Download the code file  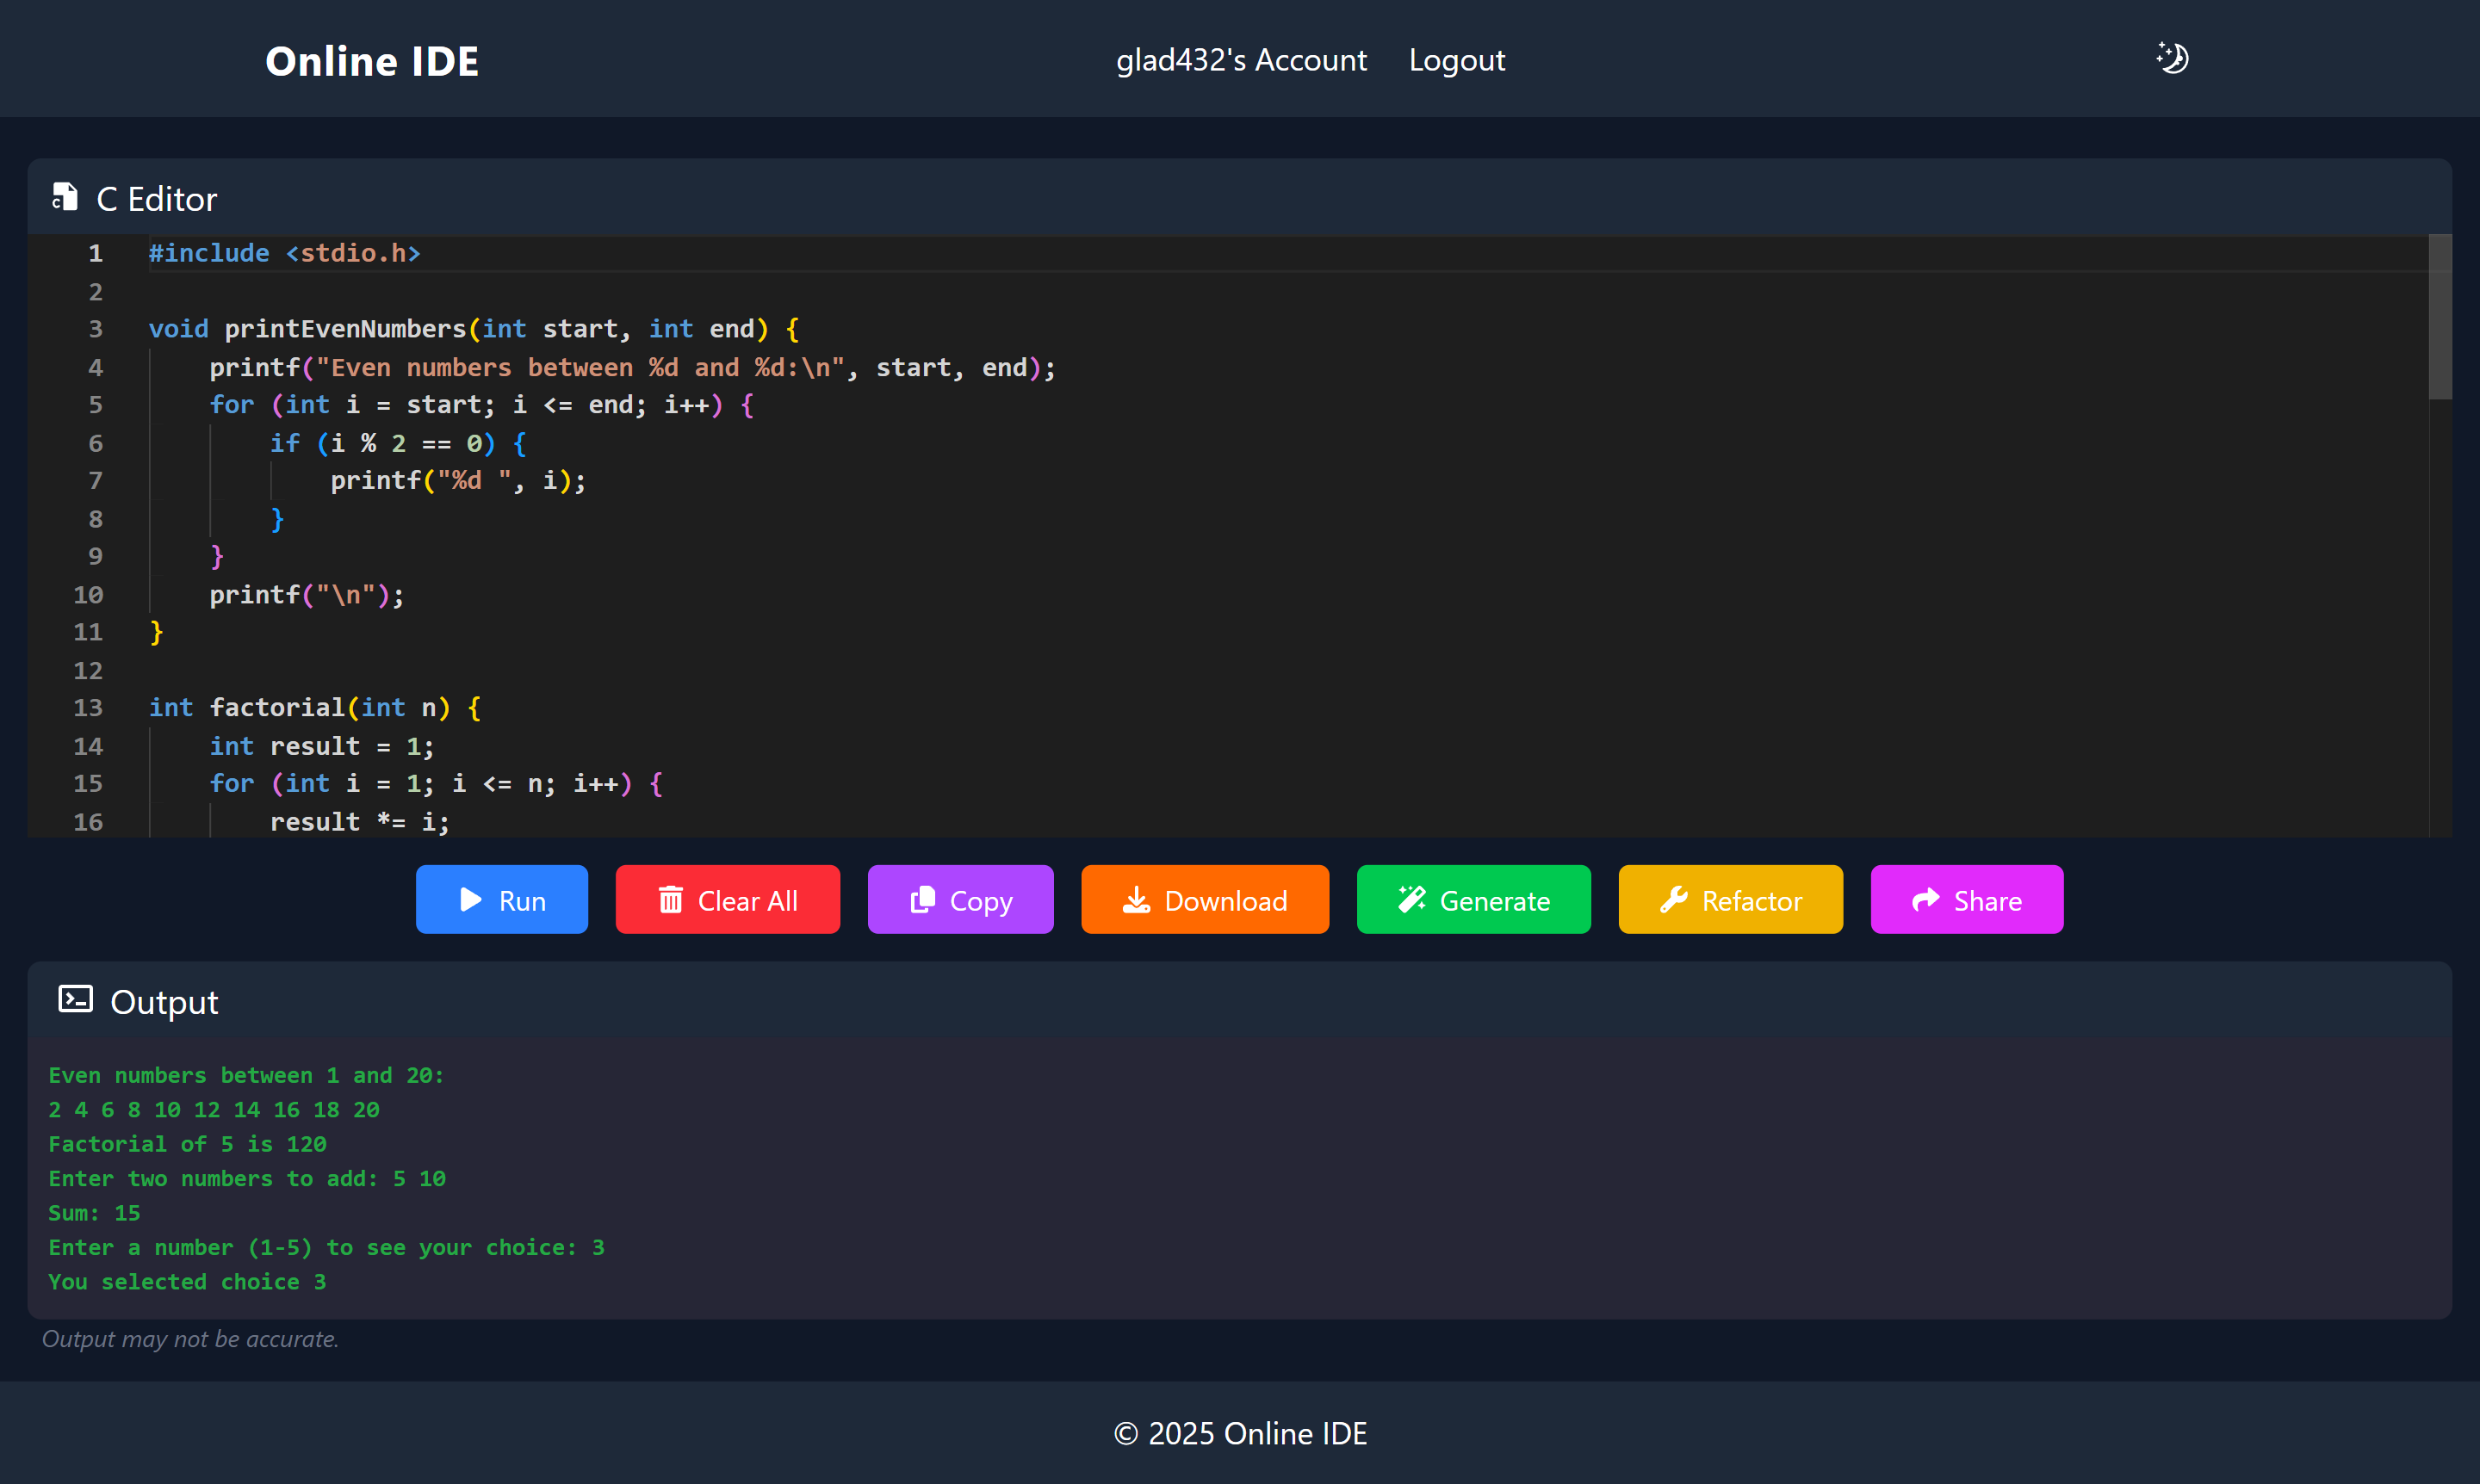pyautogui.click(x=1205, y=899)
